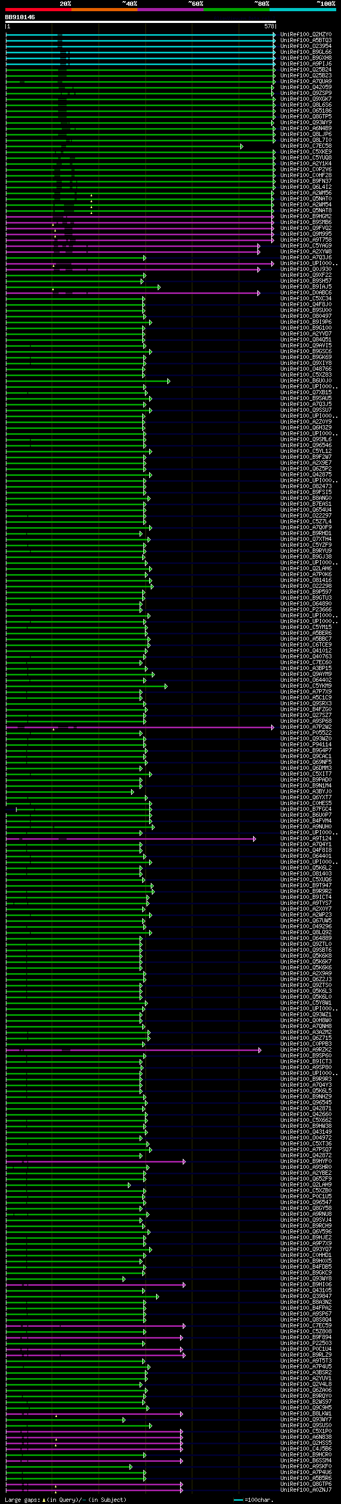Select the UniRef100_C4J5B6 label
This screenshot has width=341, height=1504.
(x=306, y=1449)
